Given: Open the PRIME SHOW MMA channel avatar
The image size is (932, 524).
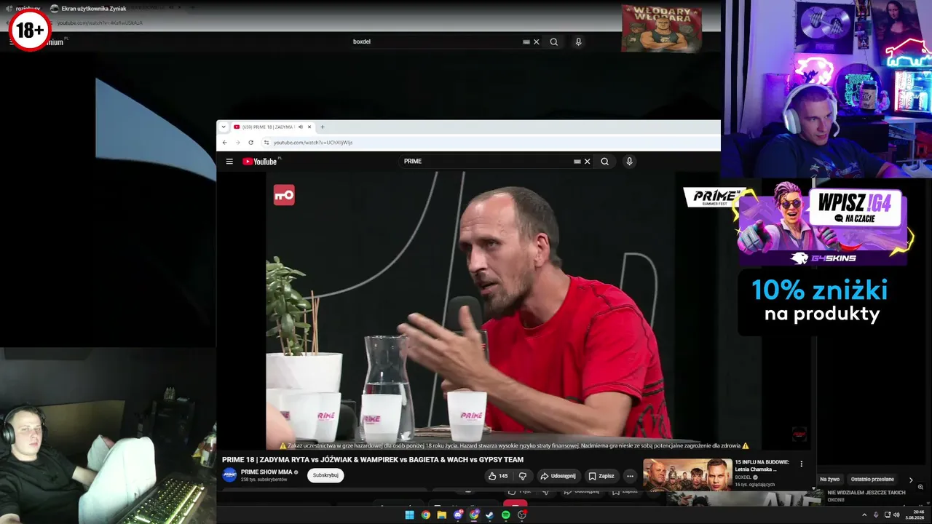Looking at the screenshot, I should 229,475.
